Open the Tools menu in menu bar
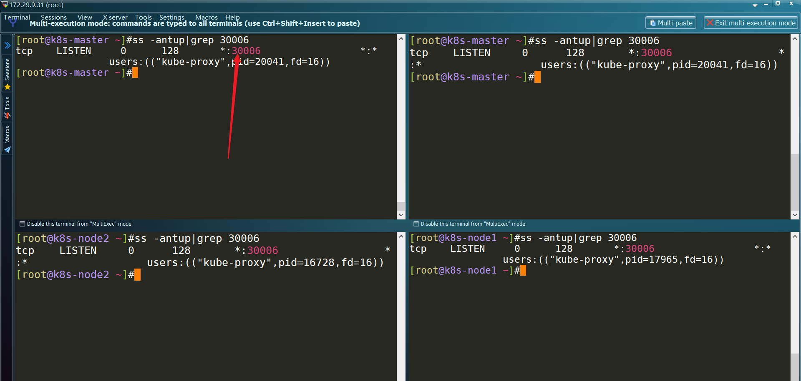 click(x=143, y=17)
